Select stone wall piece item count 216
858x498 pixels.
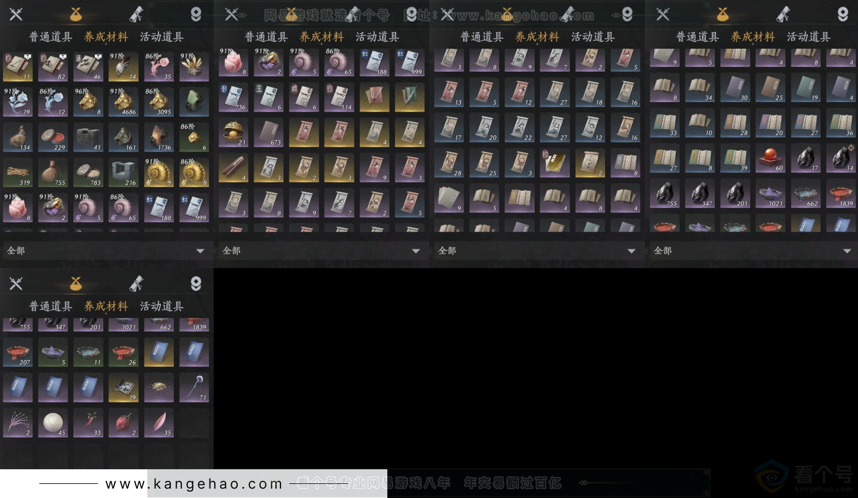123,172
